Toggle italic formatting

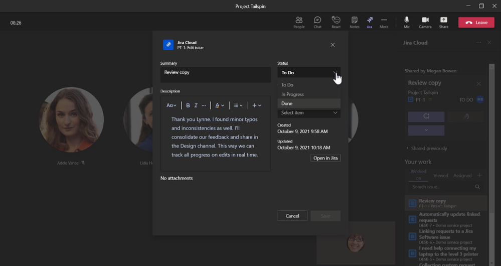click(x=196, y=105)
